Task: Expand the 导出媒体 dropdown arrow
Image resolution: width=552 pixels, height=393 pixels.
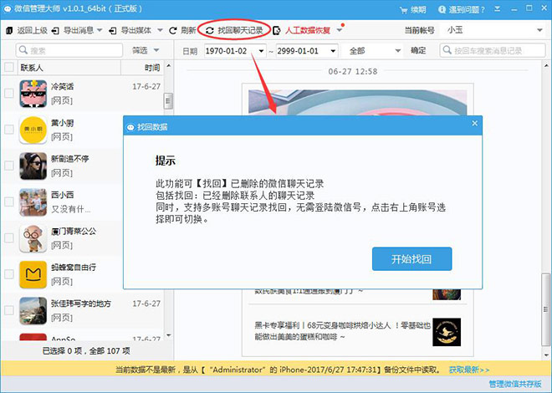Action: click(x=160, y=31)
